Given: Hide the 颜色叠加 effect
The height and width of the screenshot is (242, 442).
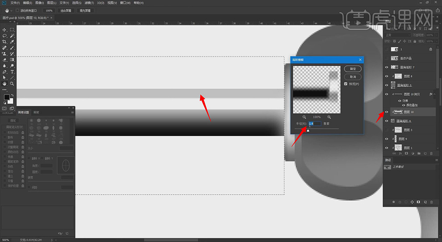Looking at the screenshot, I should [x=404, y=105].
